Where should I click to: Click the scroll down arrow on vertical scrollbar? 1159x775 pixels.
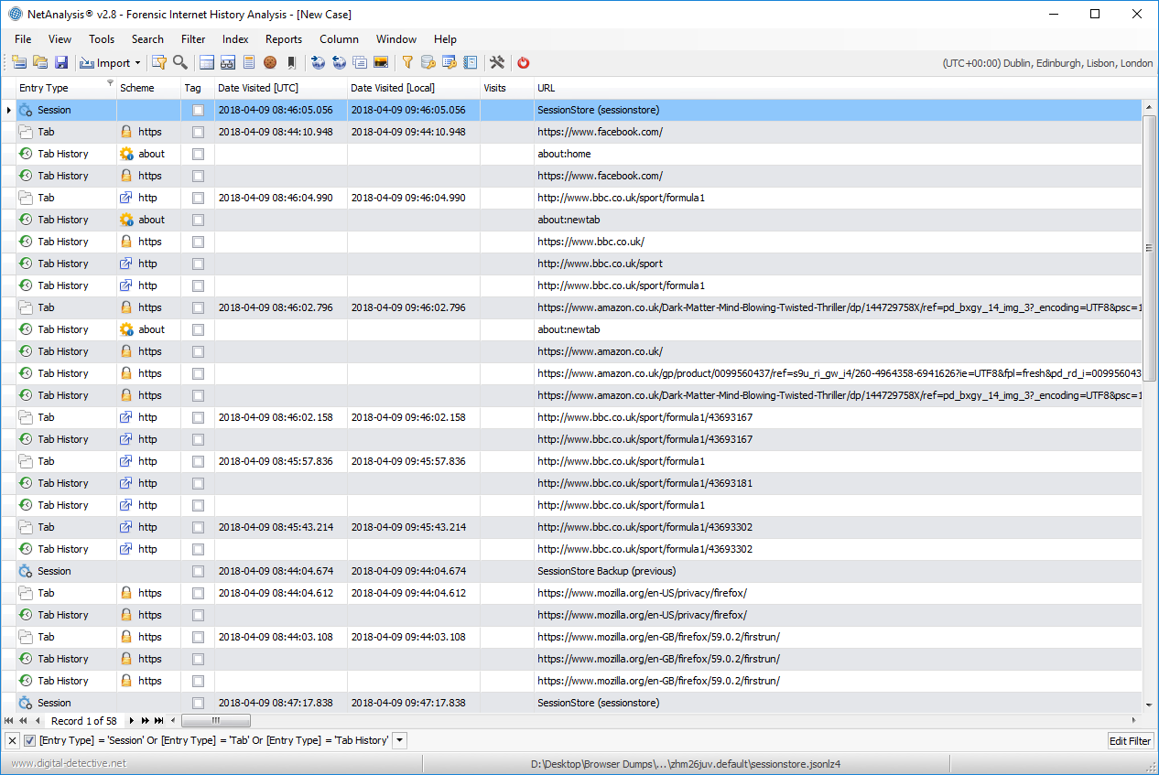[1149, 704]
